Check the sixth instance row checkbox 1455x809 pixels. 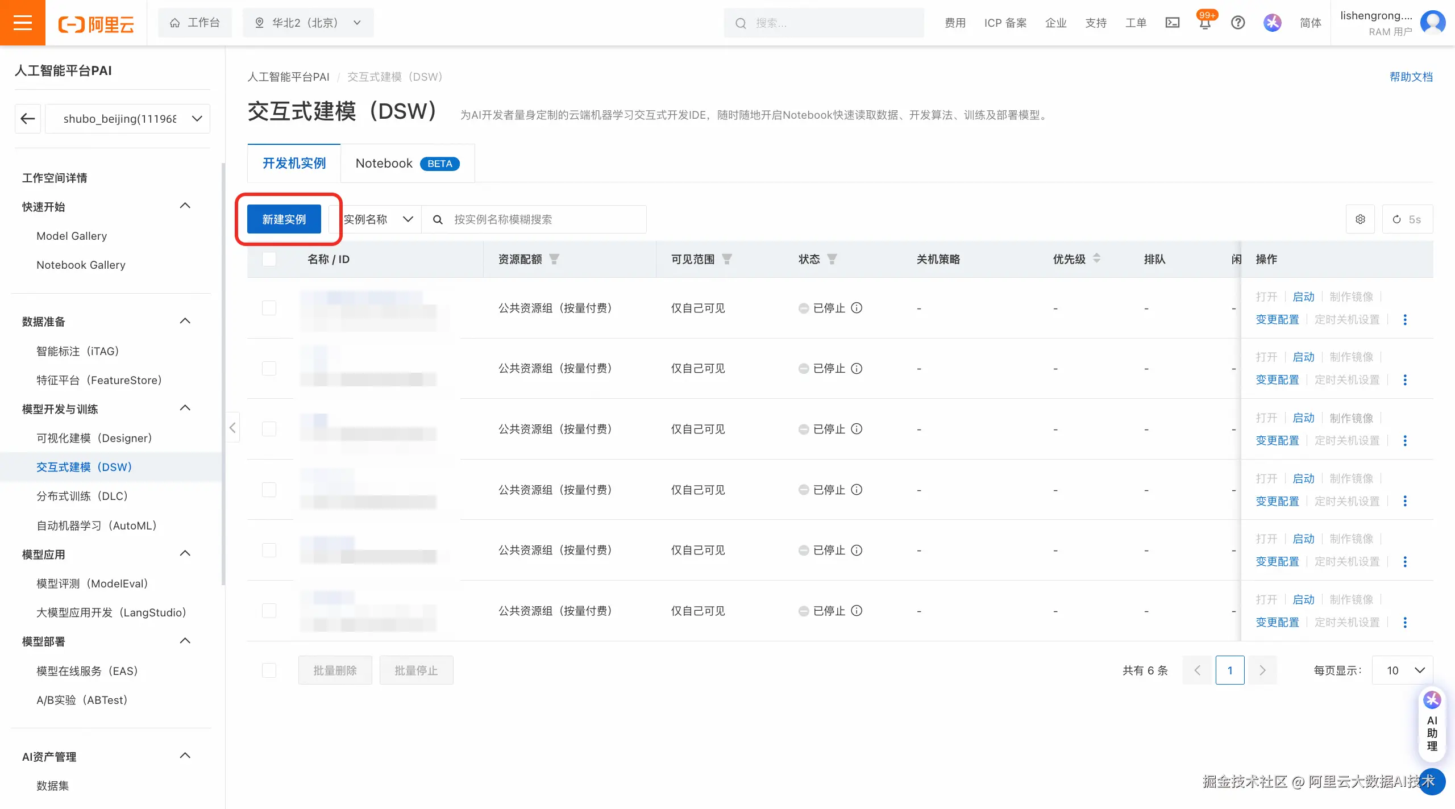(269, 611)
